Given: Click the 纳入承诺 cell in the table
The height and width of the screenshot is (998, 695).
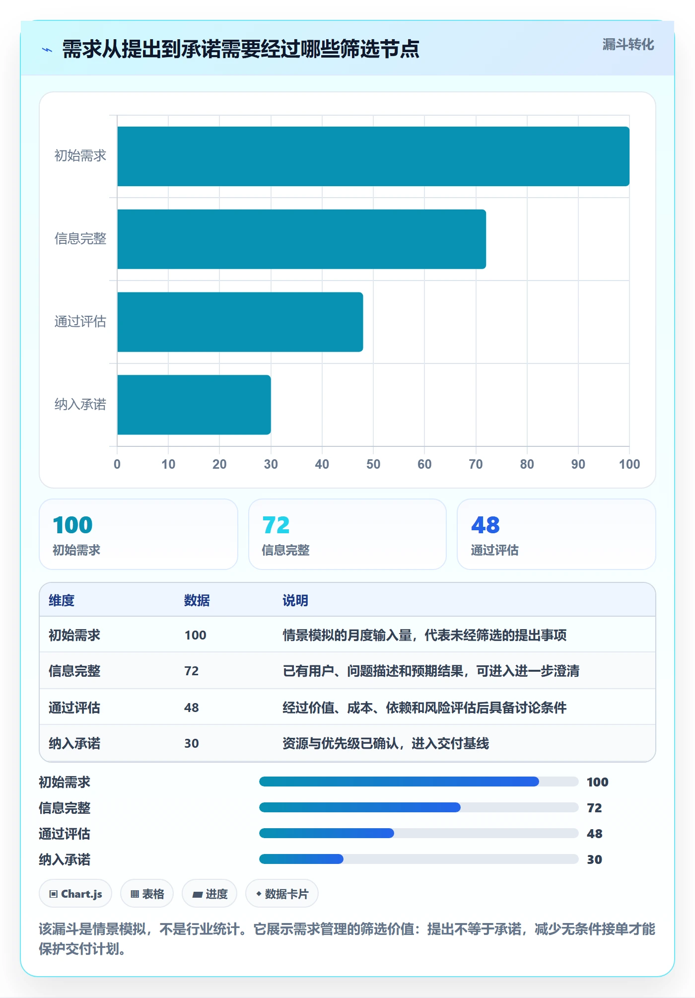Looking at the screenshot, I should pos(74,743).
